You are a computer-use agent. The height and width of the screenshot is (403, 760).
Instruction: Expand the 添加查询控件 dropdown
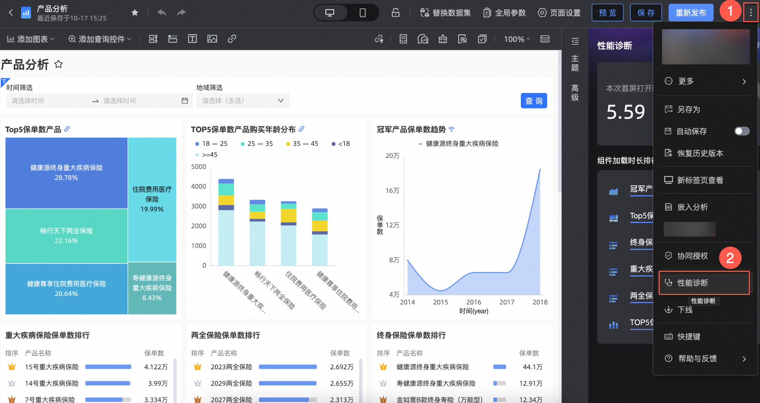(x=100, y=39)
